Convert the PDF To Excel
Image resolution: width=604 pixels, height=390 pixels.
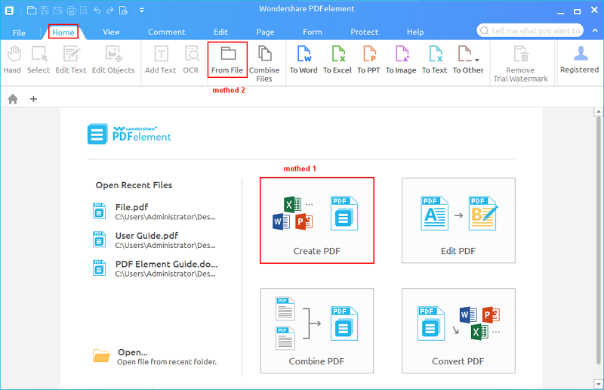[337, 60]
